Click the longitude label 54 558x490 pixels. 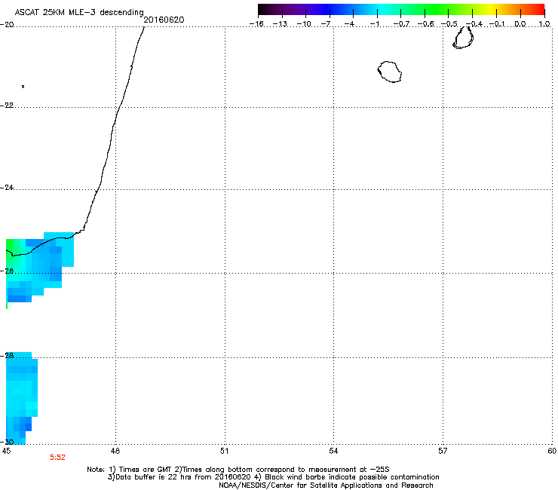point(333,452)
